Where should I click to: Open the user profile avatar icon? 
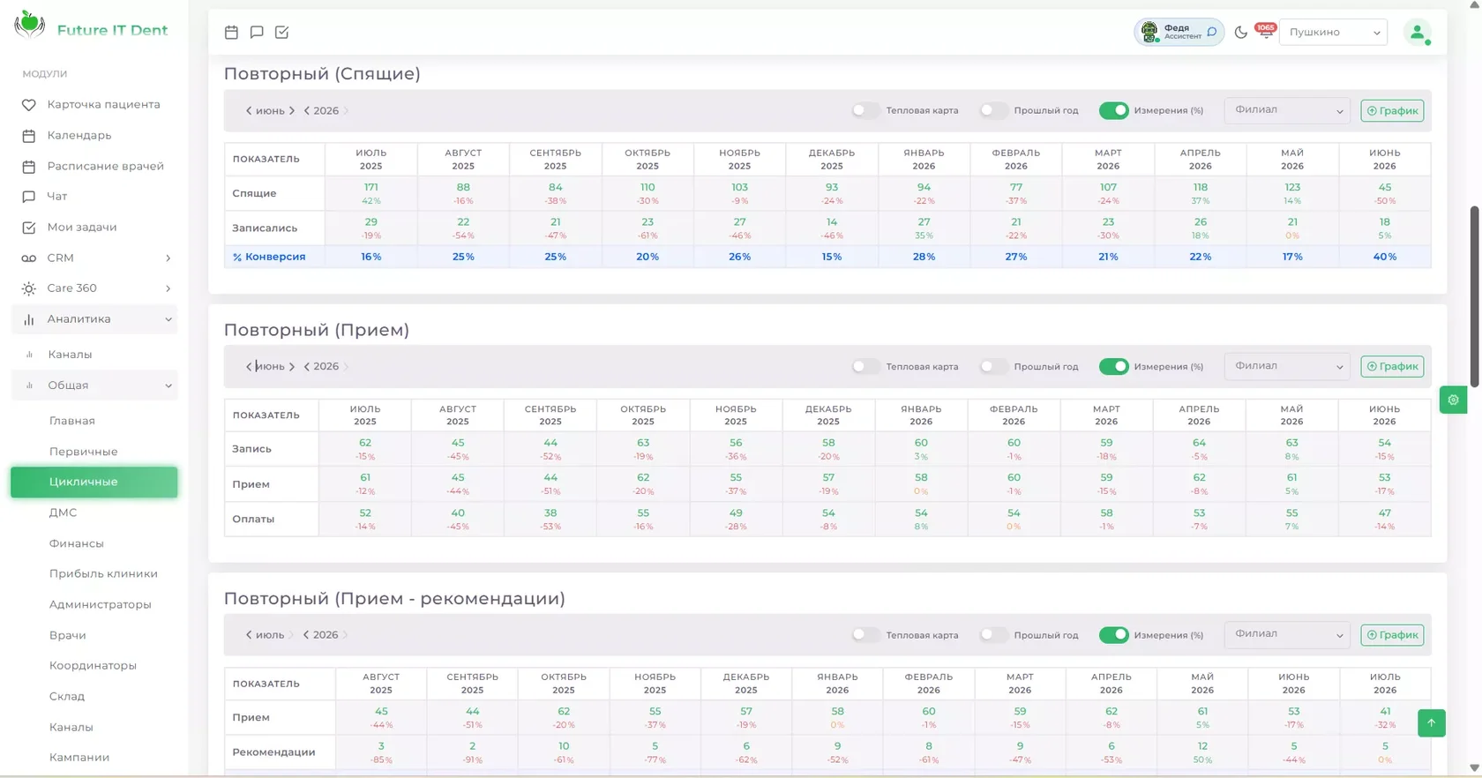coord(1417,33)
